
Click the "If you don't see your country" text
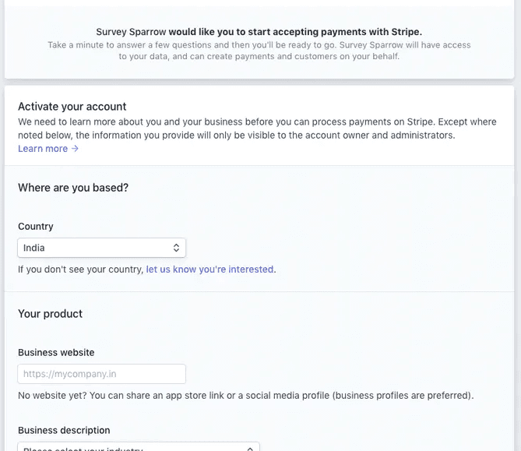[81, 270]
